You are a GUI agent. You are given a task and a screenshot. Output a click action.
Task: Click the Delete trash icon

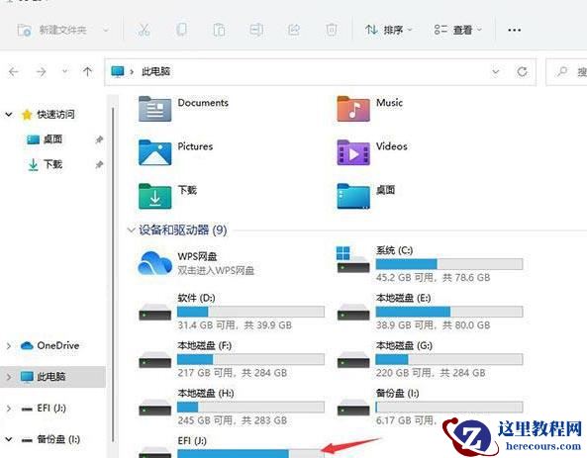click(x=332, y=30)
